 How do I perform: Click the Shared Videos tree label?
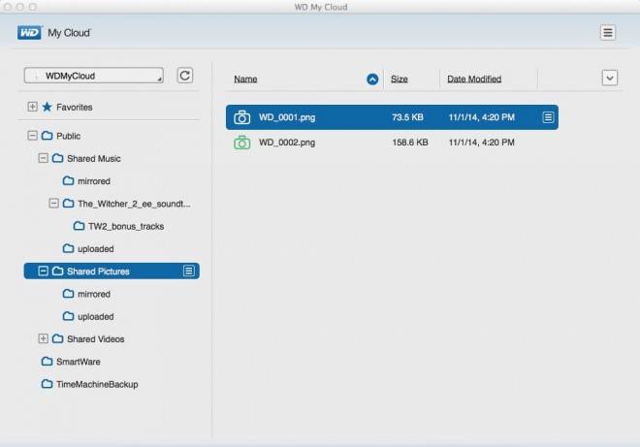point(95,338)
